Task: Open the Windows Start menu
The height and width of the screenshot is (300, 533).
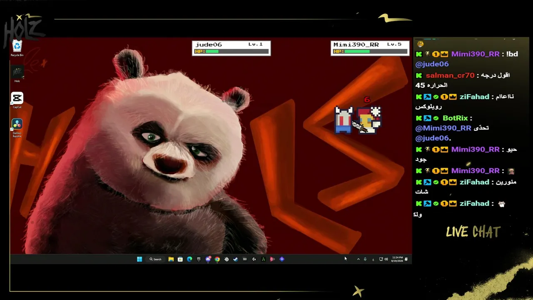Action: [139, 259]
